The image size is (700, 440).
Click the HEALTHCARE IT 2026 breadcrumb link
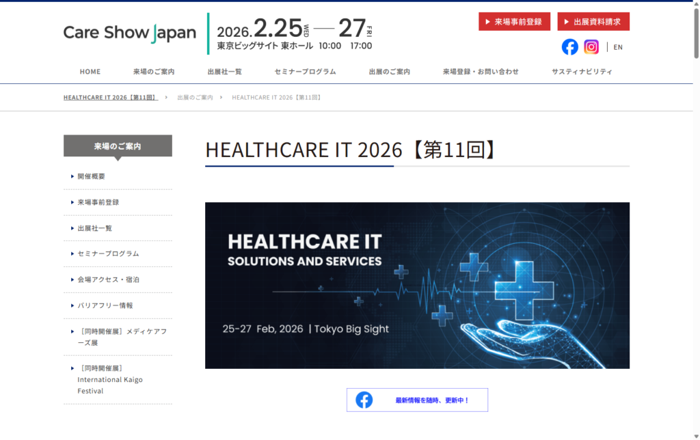point(111,97)
